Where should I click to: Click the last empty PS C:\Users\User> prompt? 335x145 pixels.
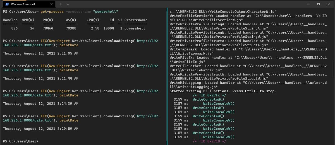pos(21,141)
